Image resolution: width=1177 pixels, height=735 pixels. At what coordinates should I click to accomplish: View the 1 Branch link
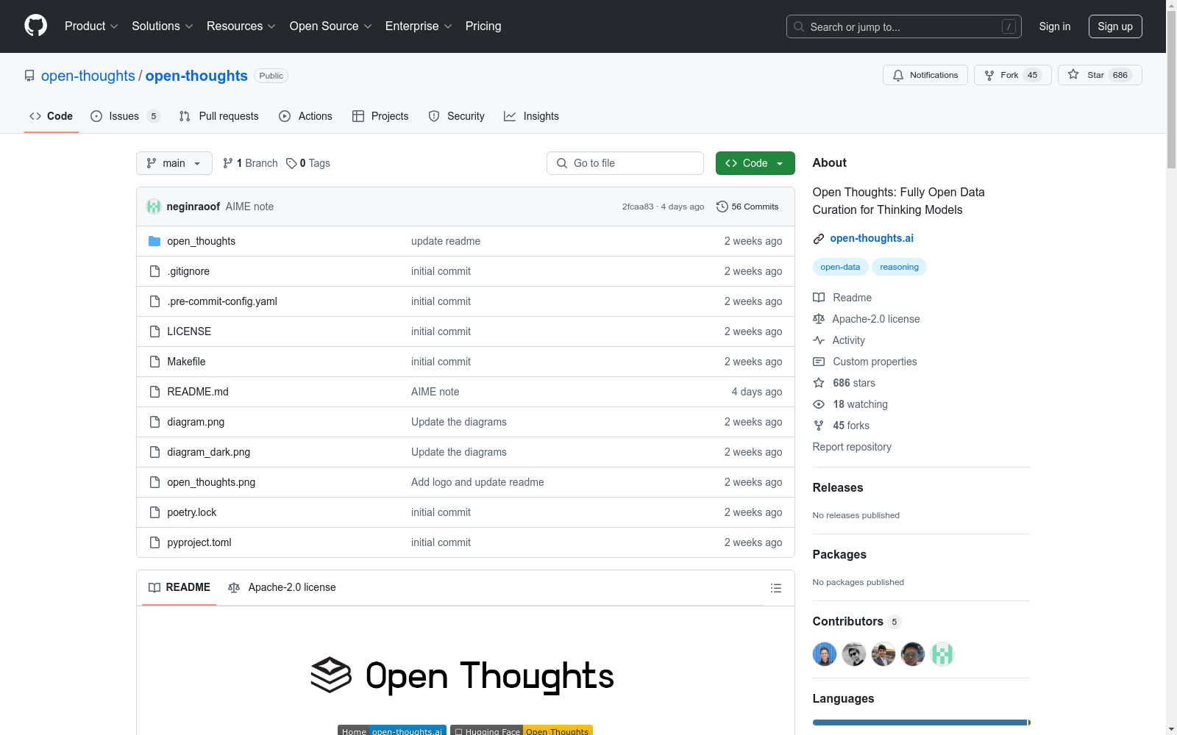click(x=250, y=163)
